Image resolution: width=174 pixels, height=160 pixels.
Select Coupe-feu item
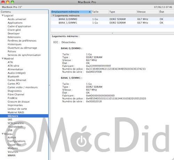point(14,145)
